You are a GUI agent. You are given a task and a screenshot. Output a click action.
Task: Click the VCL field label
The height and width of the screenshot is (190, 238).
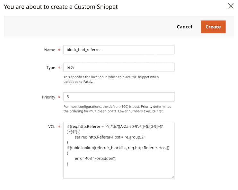51,127
